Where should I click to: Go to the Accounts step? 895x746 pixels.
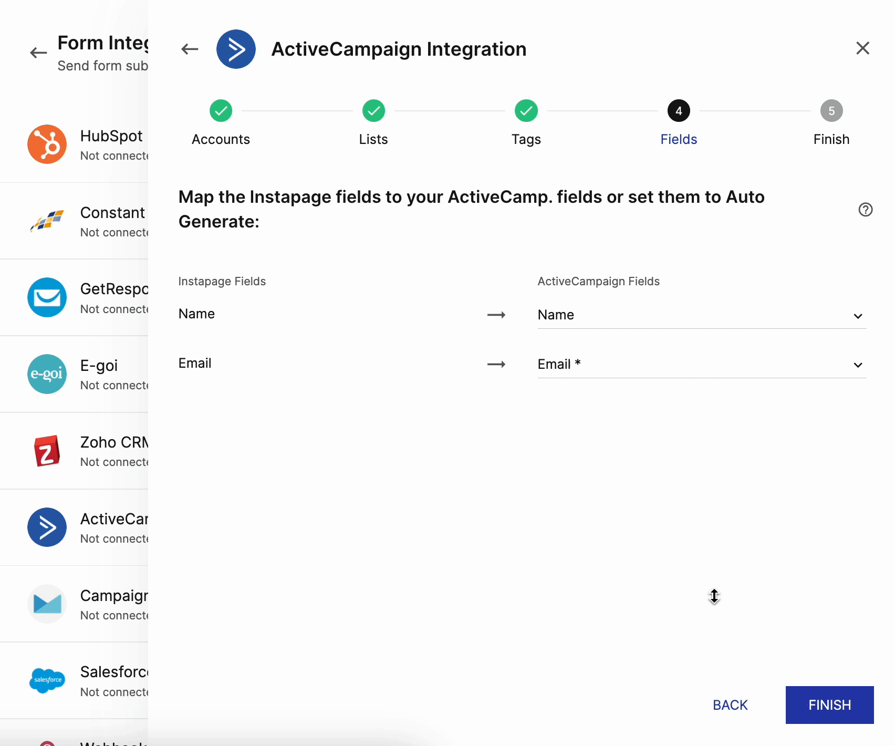click(x=221, y=111)
